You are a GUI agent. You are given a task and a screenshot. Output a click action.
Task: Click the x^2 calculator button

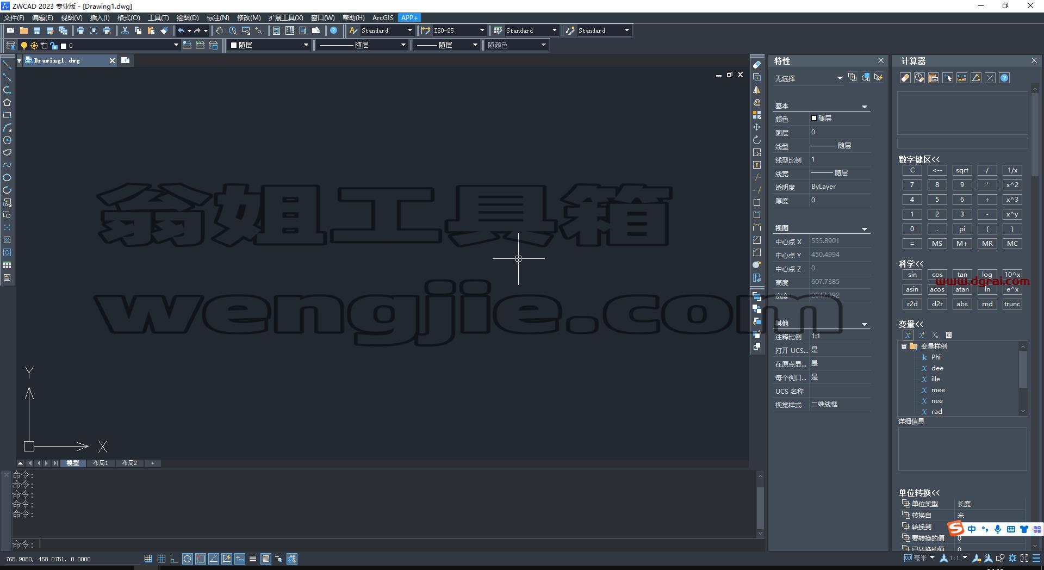[x=1012, y=185]
